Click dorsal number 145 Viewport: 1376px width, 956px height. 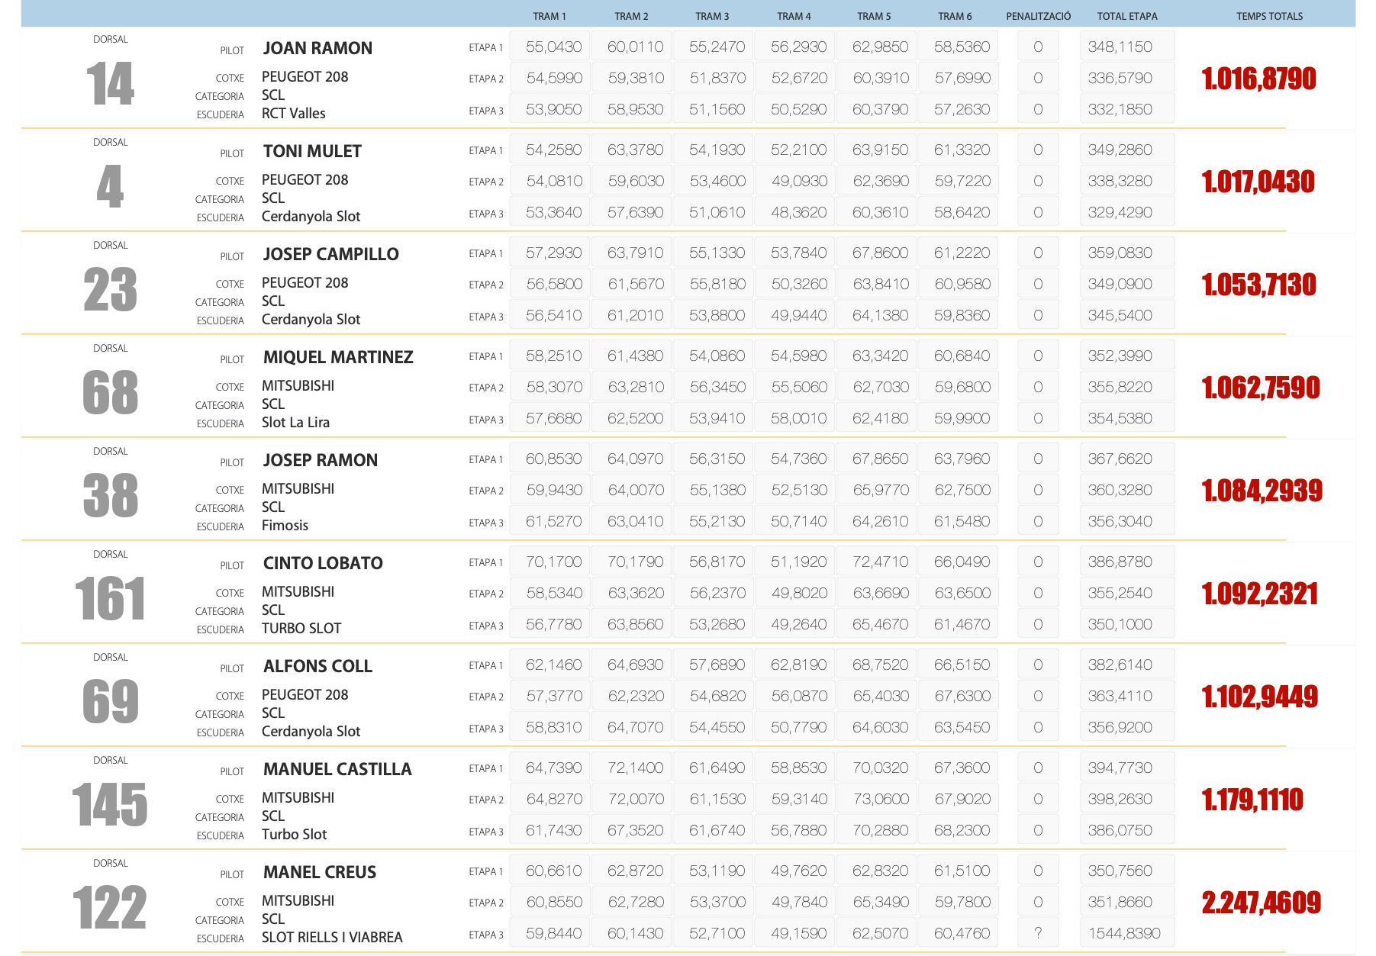pos(110,805)
